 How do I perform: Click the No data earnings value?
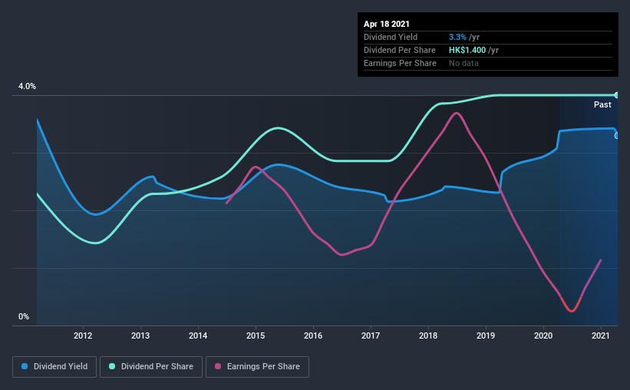(x=463, y=63)
